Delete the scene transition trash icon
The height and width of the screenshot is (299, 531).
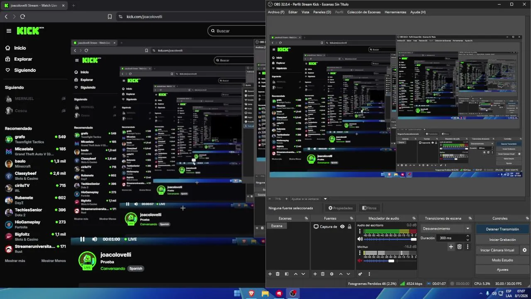tap(459, 247)
